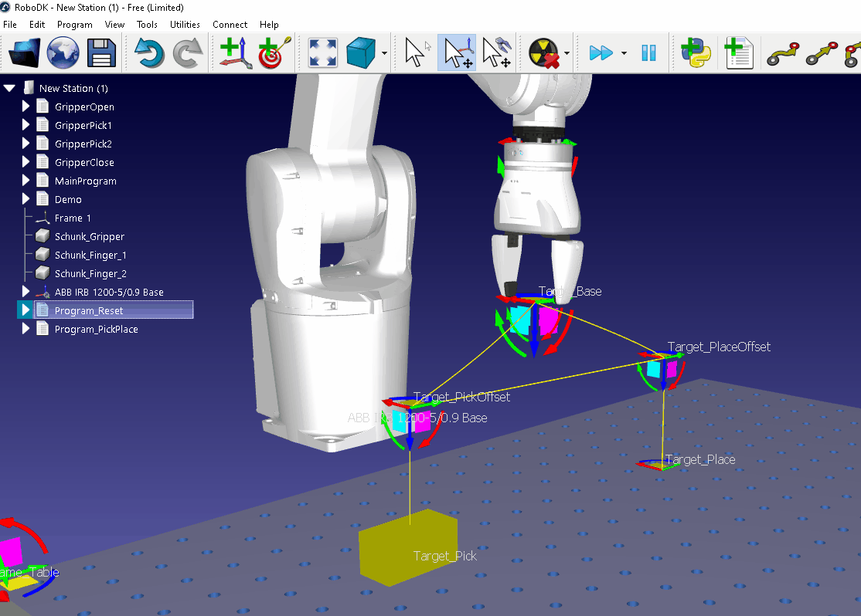Open the Help menu
Viewport: 861px width, 616px height.
click(269, 25)
